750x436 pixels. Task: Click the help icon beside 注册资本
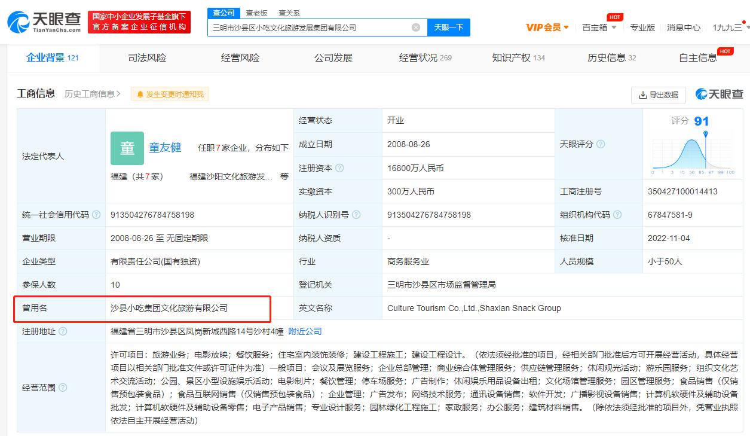340,168
